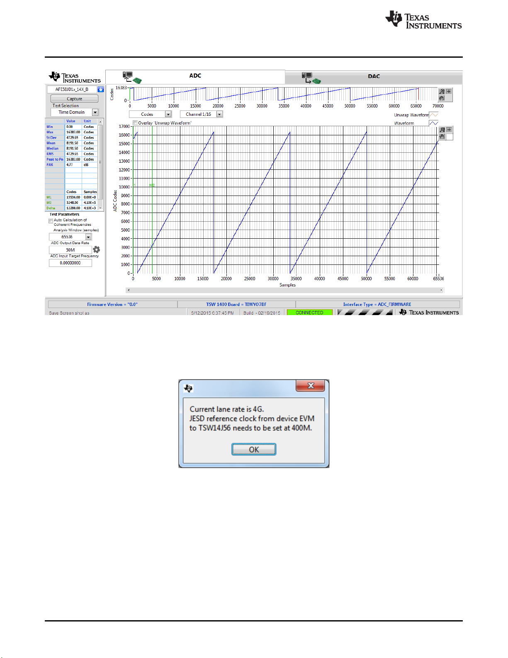Switch to the DAC tab

click(374, 77)
